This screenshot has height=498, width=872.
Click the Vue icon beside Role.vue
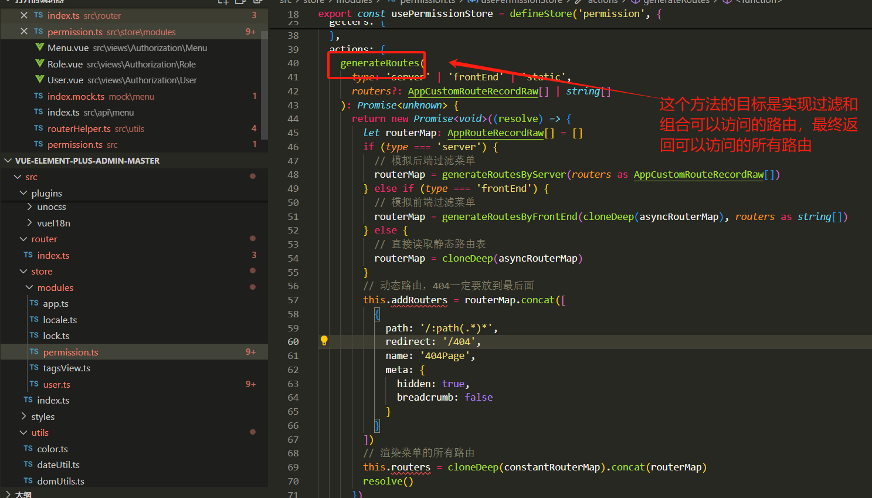(39, 64)
